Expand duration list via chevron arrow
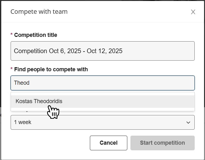Image resolution: width=205 pixels, height=160 pixels. point(188,122)
